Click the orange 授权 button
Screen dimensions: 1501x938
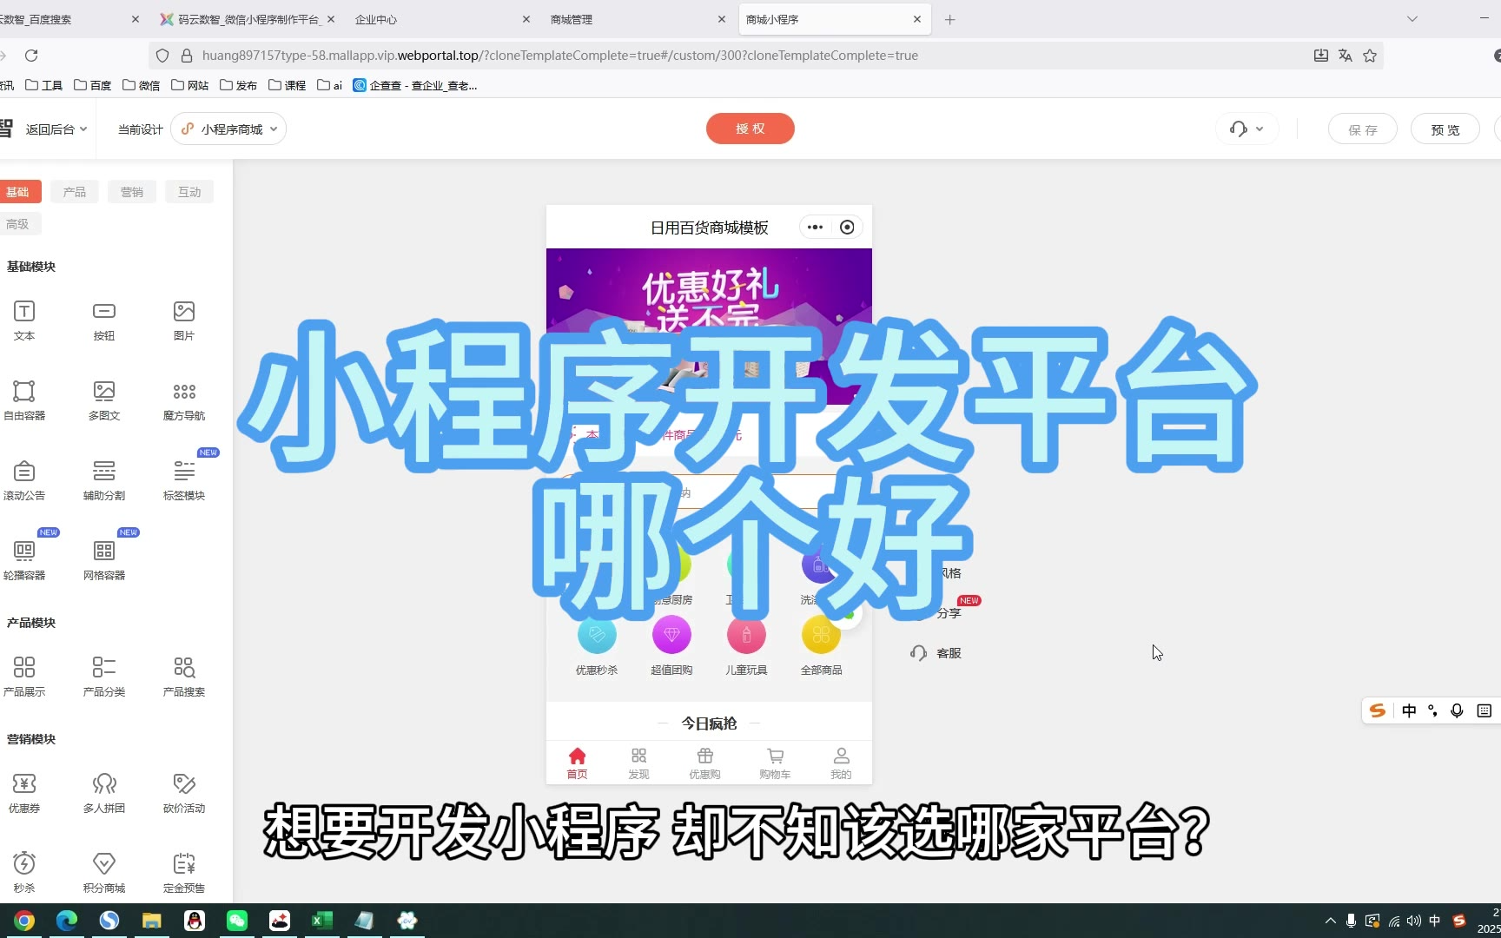click(x=750, y=129)
